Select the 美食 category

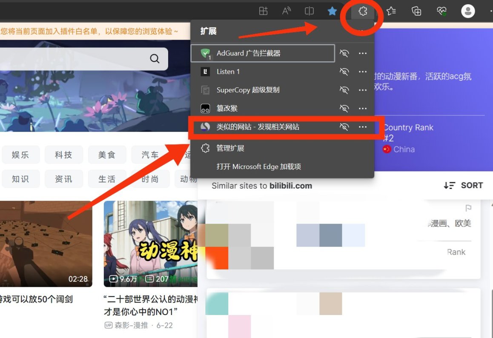[x=107, y=155]
